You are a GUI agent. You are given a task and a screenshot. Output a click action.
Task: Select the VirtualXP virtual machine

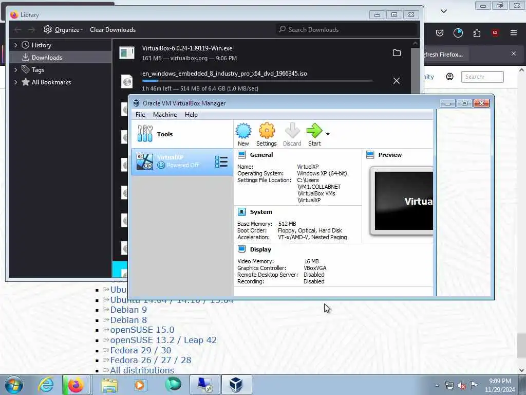click(182, 162)
